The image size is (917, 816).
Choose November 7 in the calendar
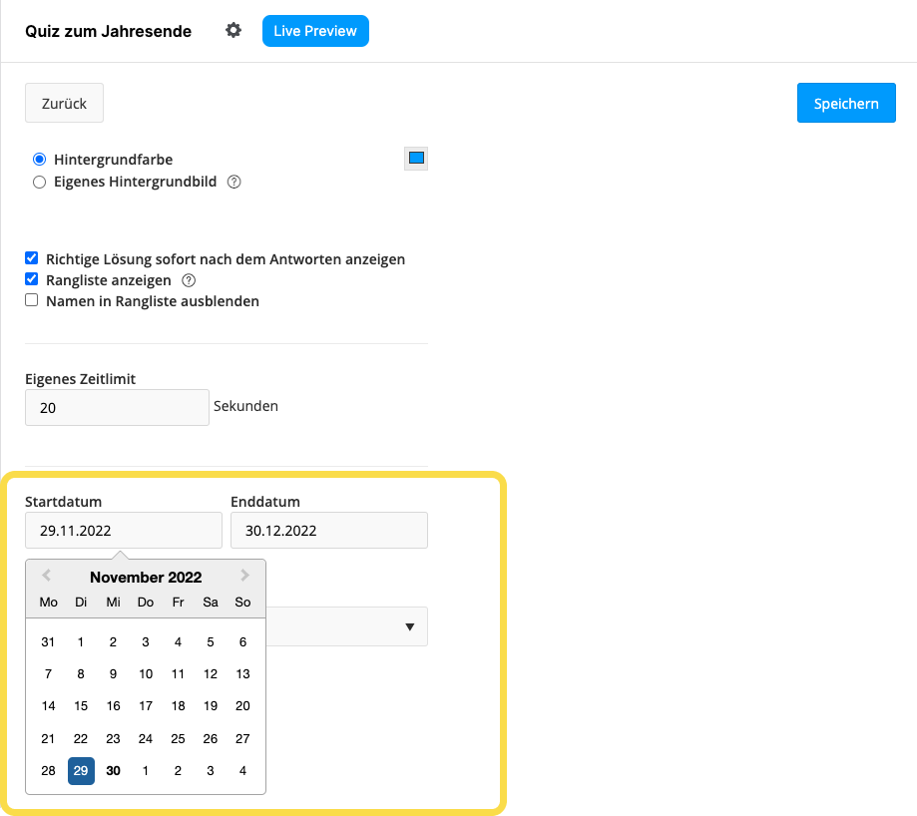pos(49,674)
